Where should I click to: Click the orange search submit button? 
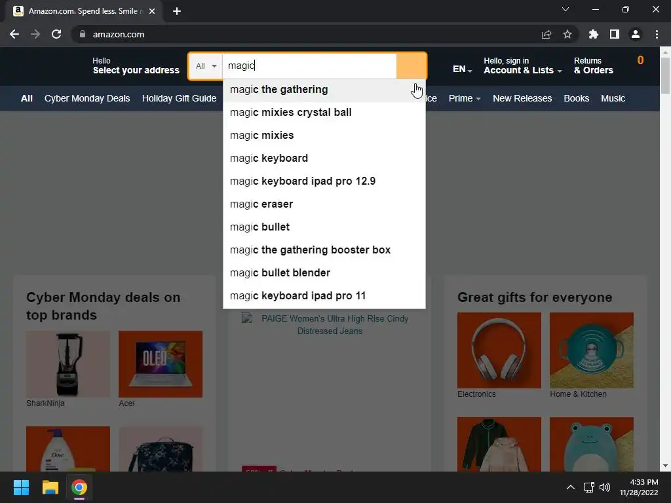pos(412,66)
